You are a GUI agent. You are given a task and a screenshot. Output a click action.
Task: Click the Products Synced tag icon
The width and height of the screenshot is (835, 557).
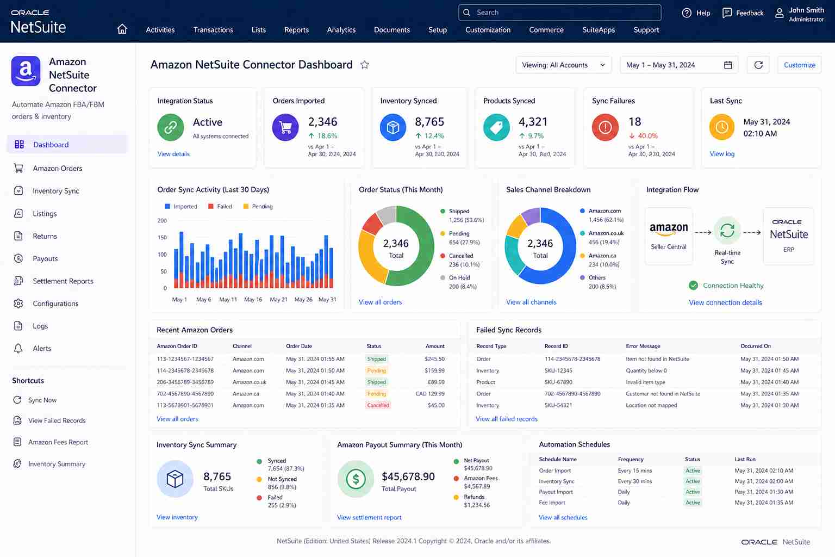[x=496, y=127]
